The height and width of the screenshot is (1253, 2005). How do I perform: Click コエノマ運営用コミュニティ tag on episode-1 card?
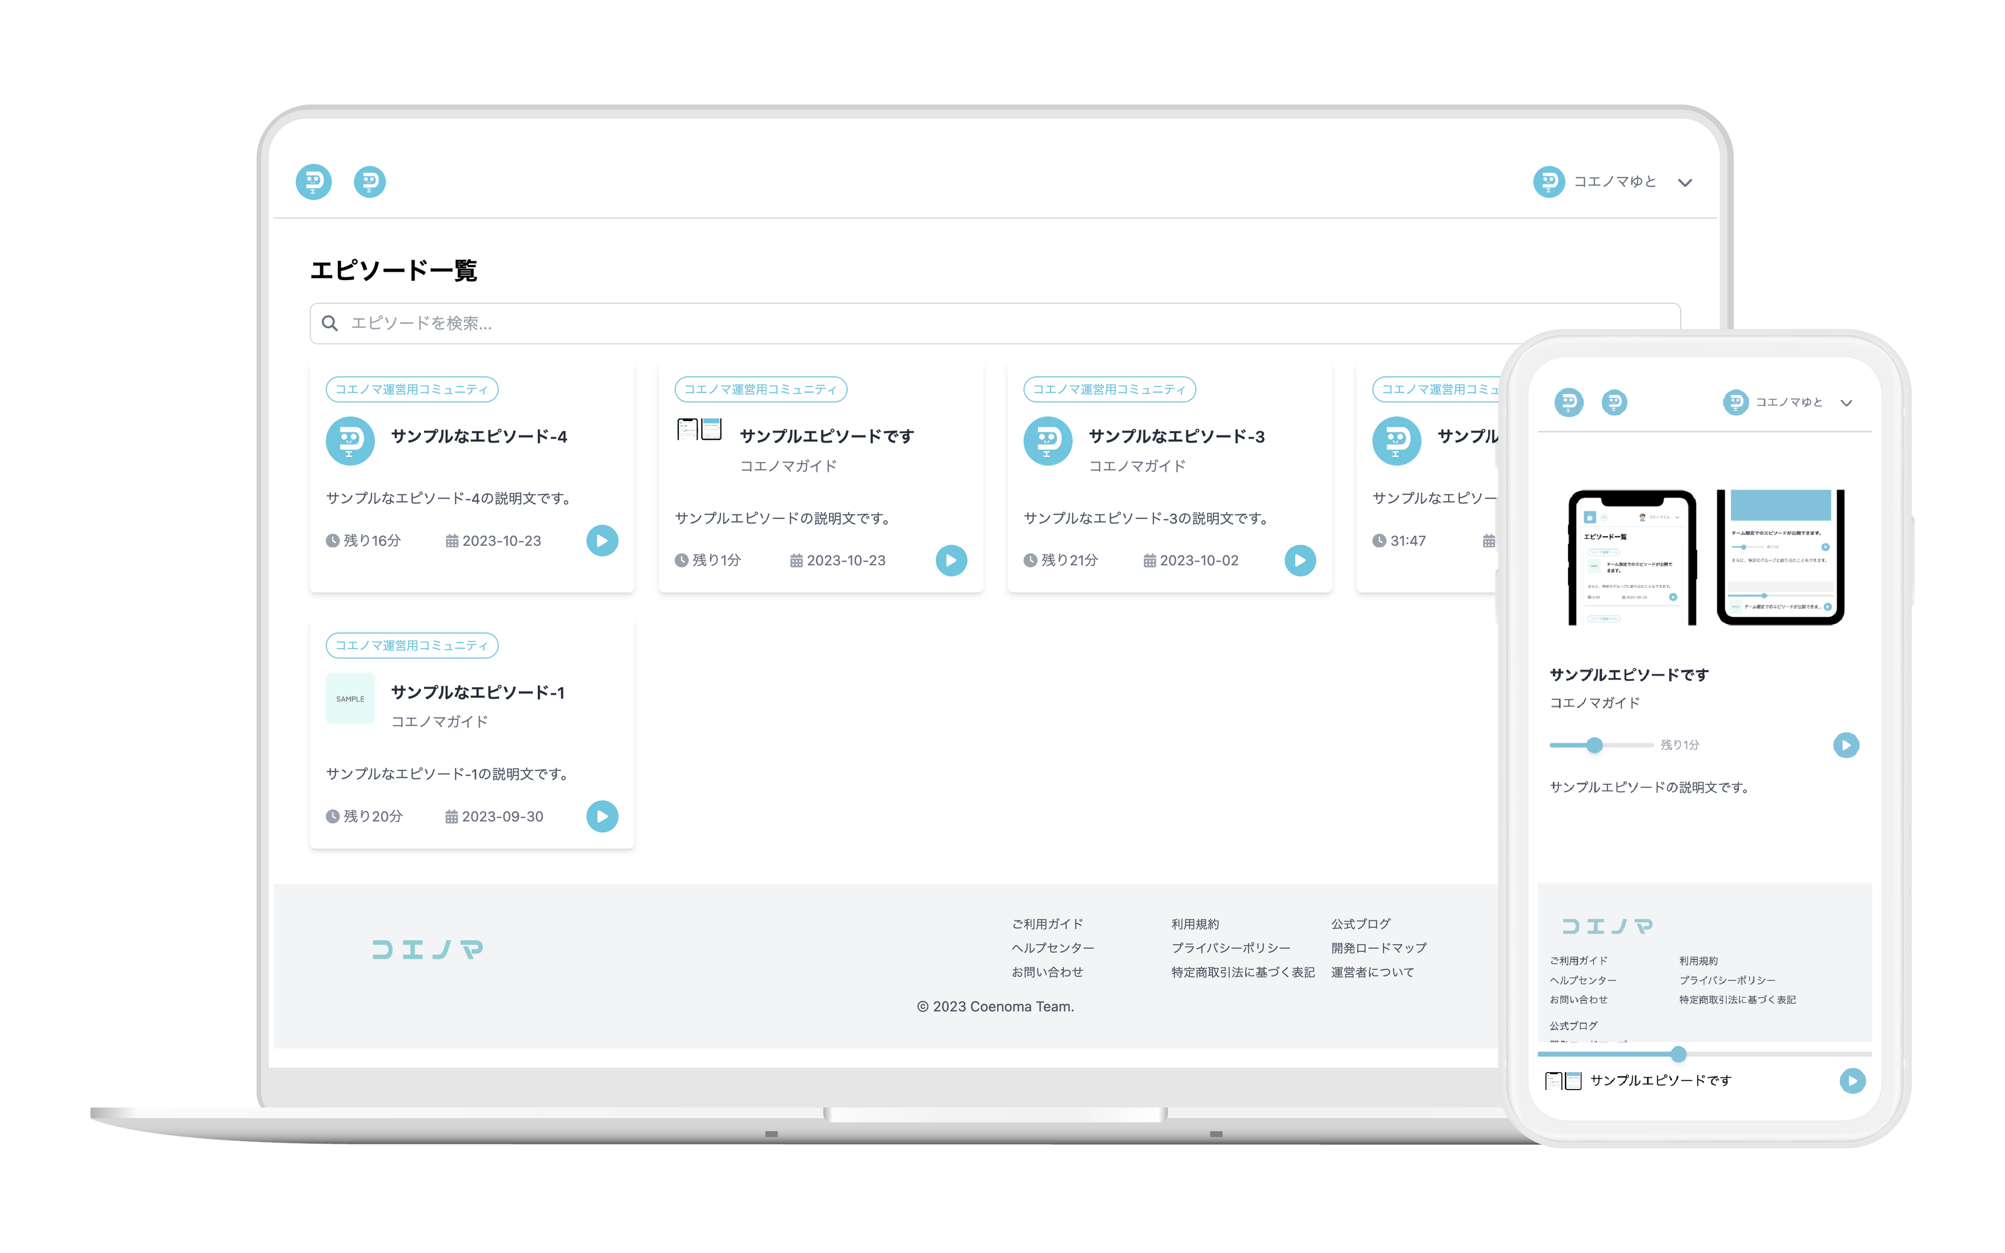412,646
